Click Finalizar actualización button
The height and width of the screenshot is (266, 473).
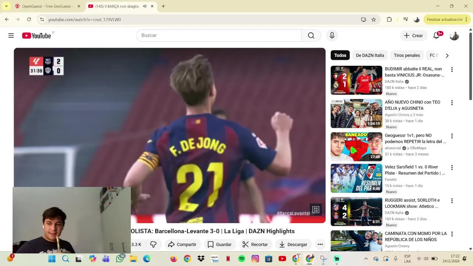pyautogui.click(x=446, y=20)
